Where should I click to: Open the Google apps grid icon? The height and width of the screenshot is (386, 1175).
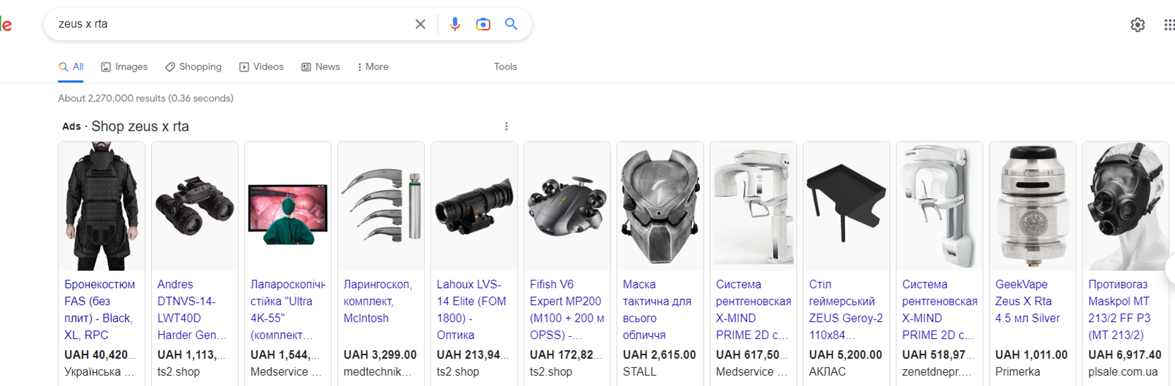pyautogui.click(x=1169, y=25)
